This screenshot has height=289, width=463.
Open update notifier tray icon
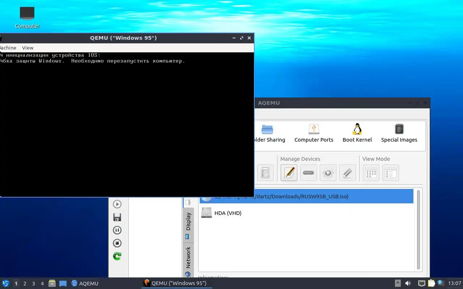(441, 283)
